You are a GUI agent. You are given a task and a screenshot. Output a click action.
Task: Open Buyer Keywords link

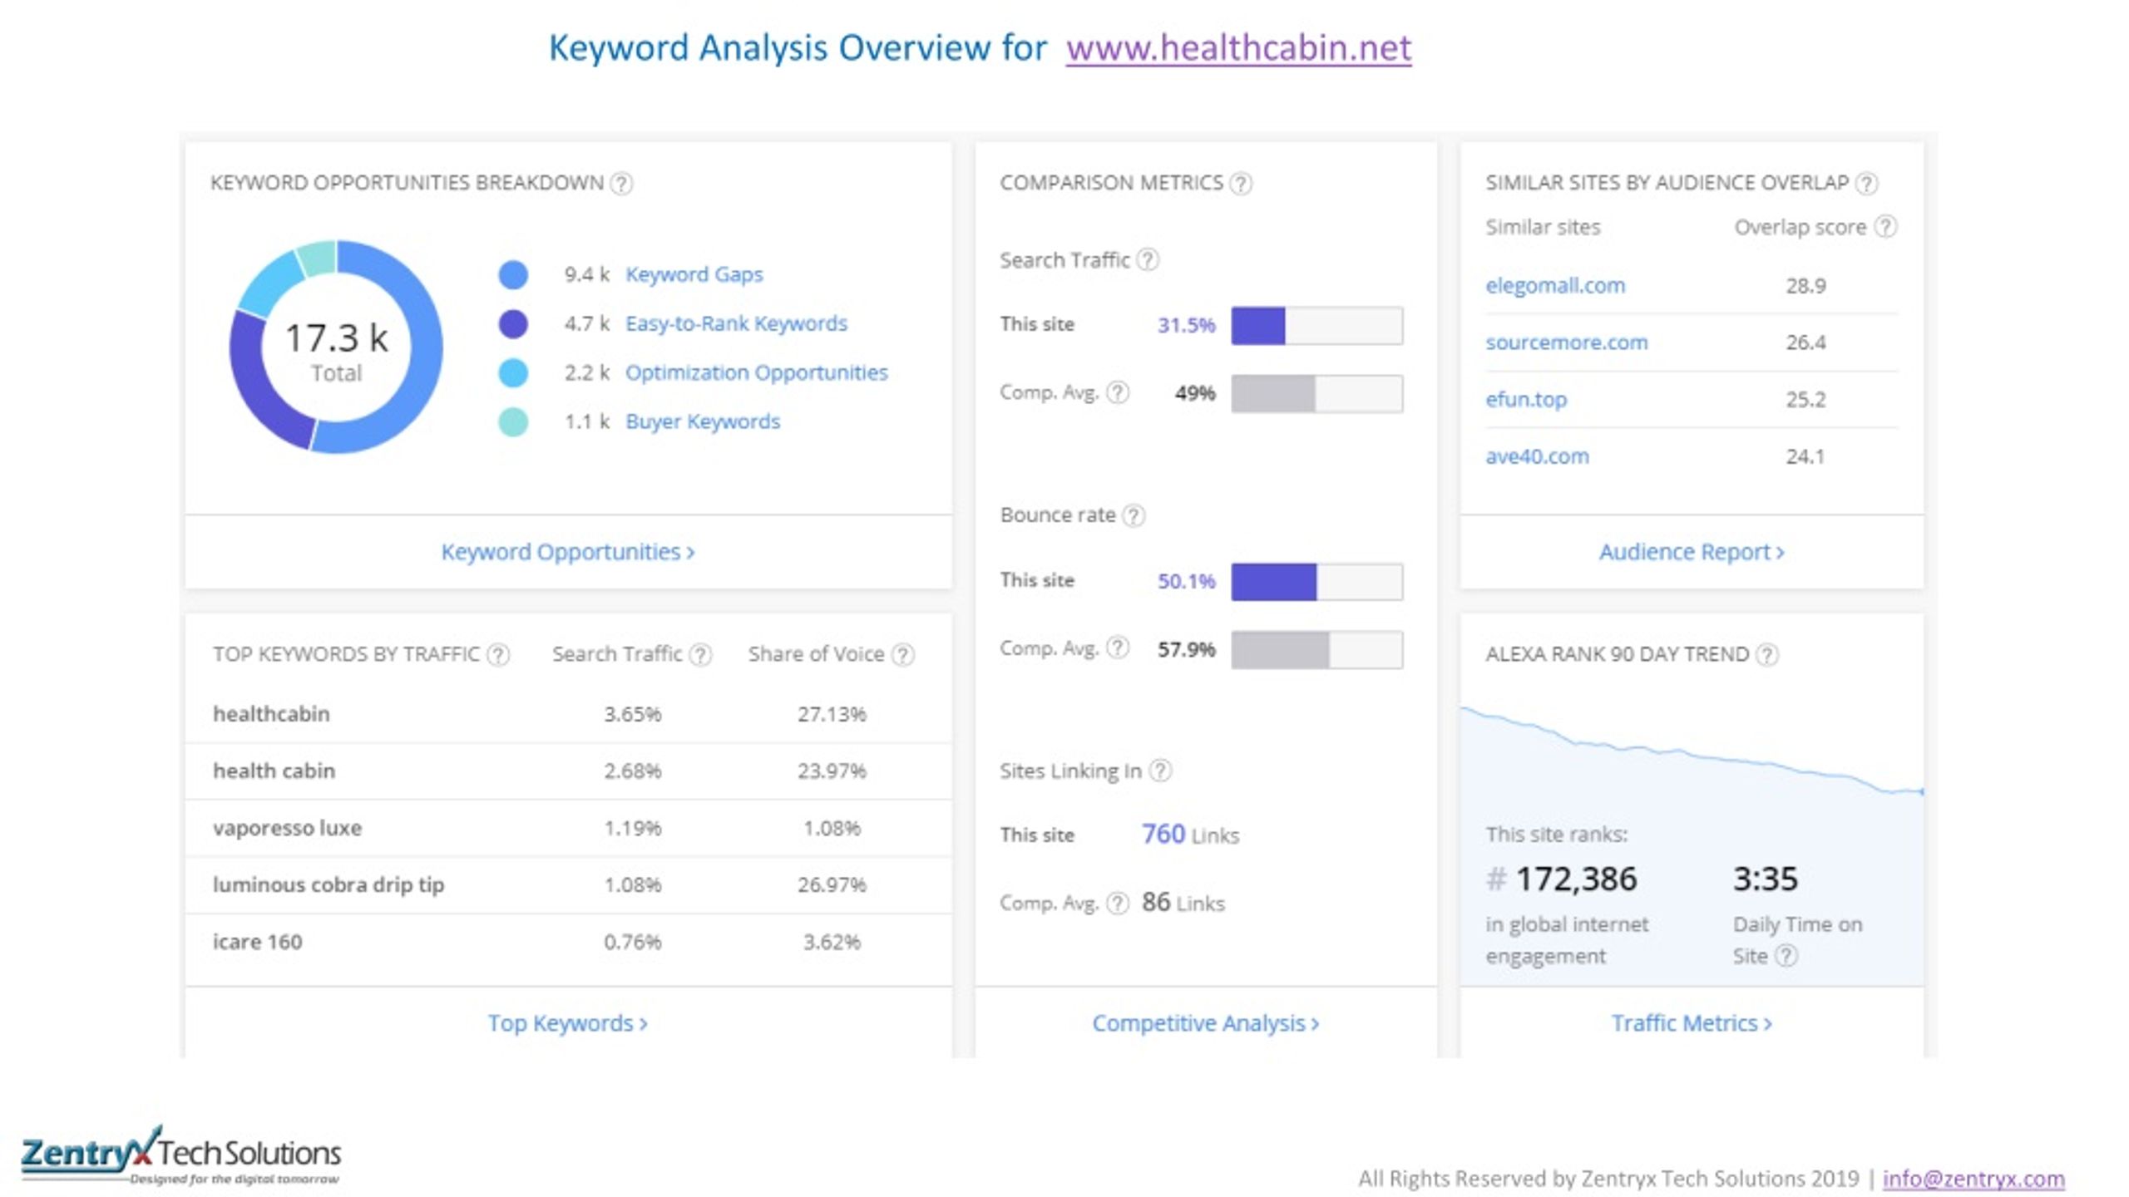click(x=703, y=421)
